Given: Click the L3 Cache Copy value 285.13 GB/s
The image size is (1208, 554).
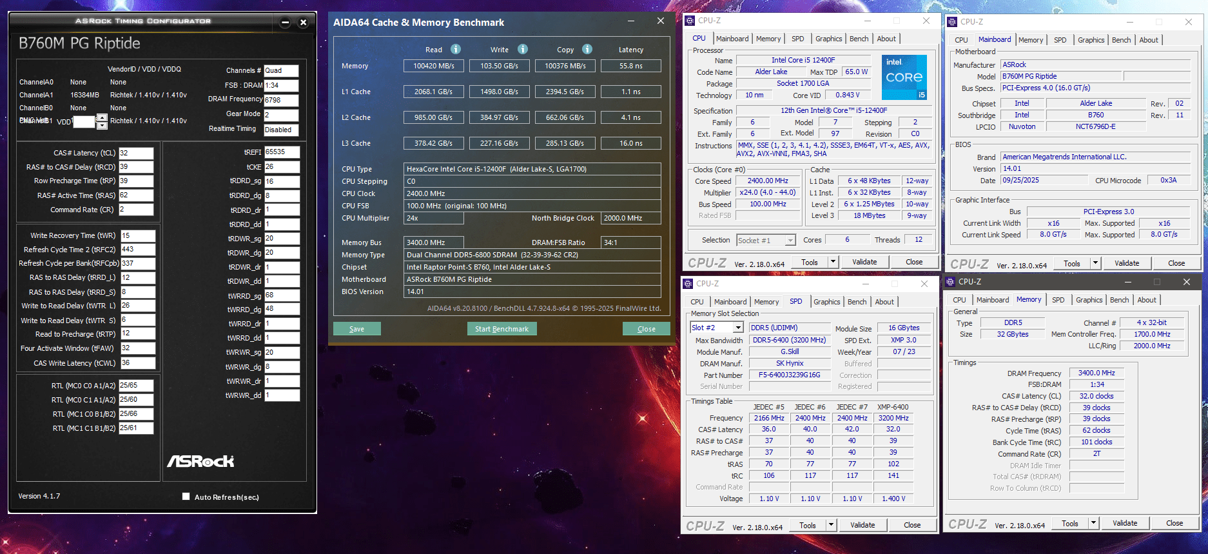Looking at the screenshot, I should point(565,143).
